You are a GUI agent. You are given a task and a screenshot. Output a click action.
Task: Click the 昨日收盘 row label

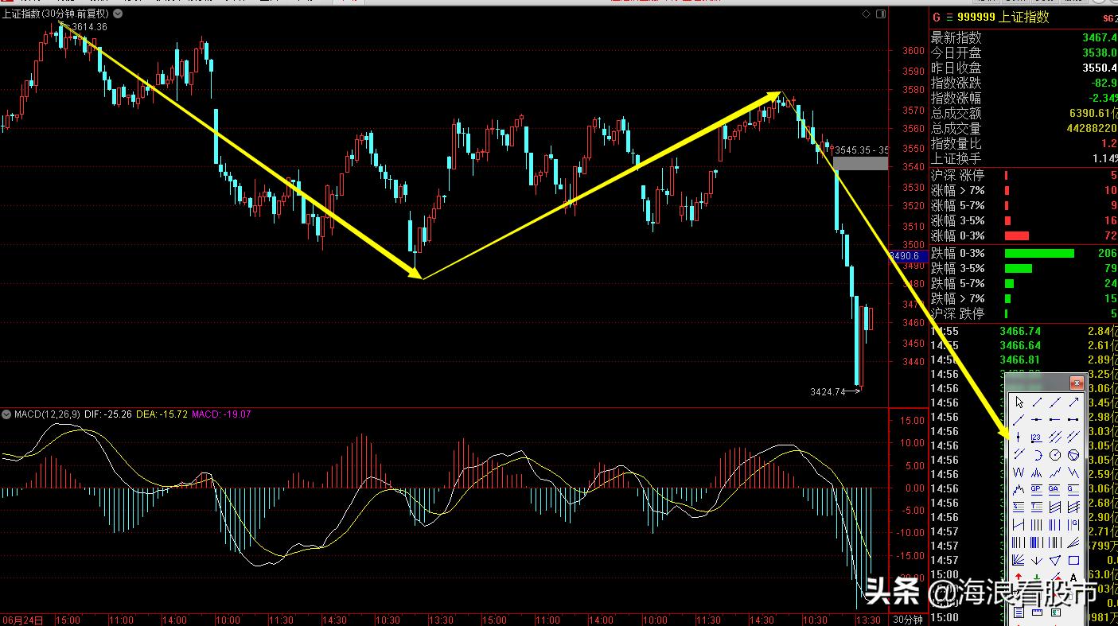pyautogui.click(x=956, y=68)
